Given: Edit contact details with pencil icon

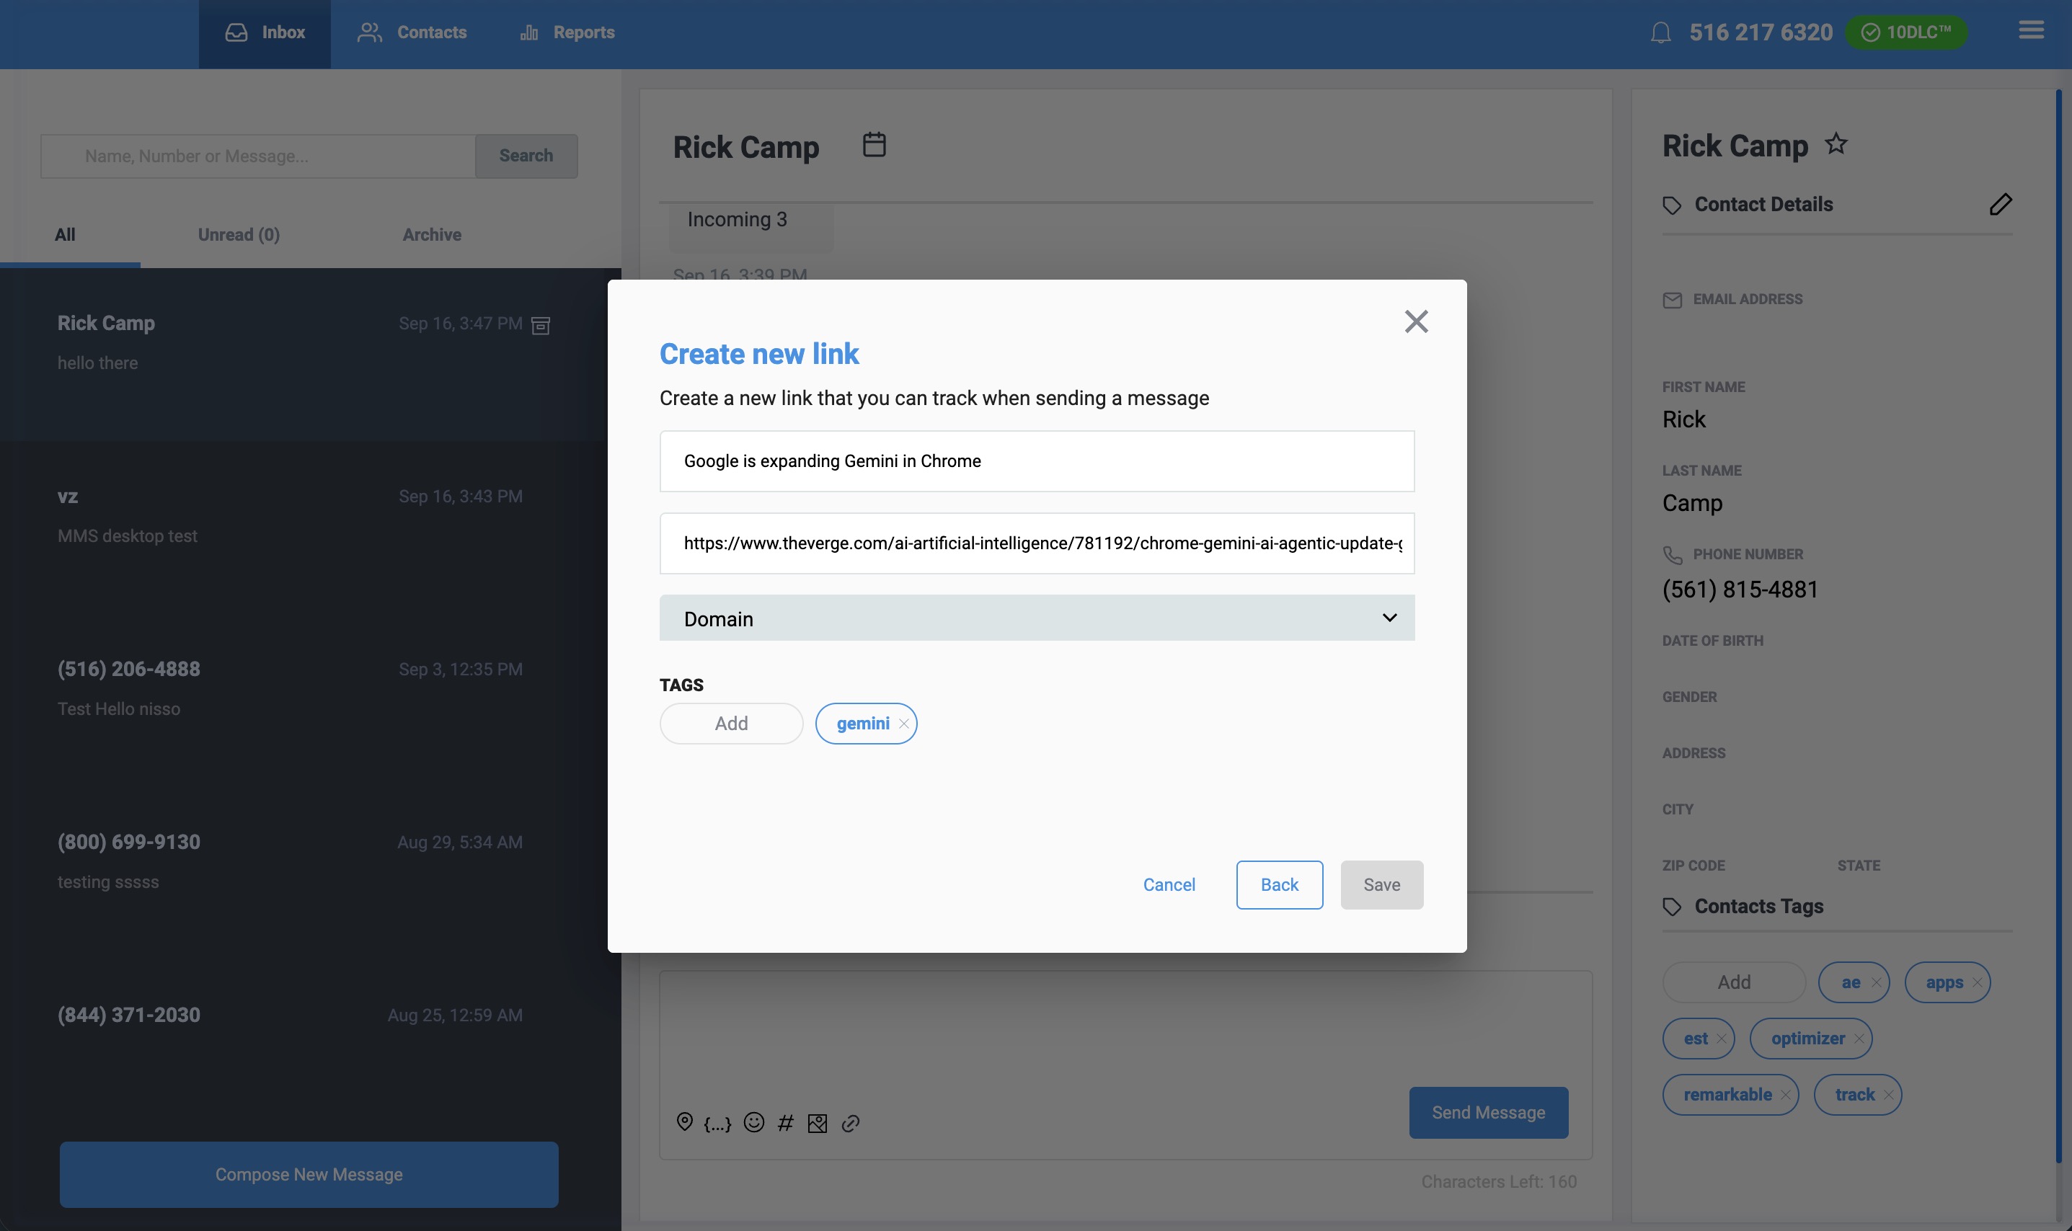Looking at the screenshot, I should (x=2000, y=204).
